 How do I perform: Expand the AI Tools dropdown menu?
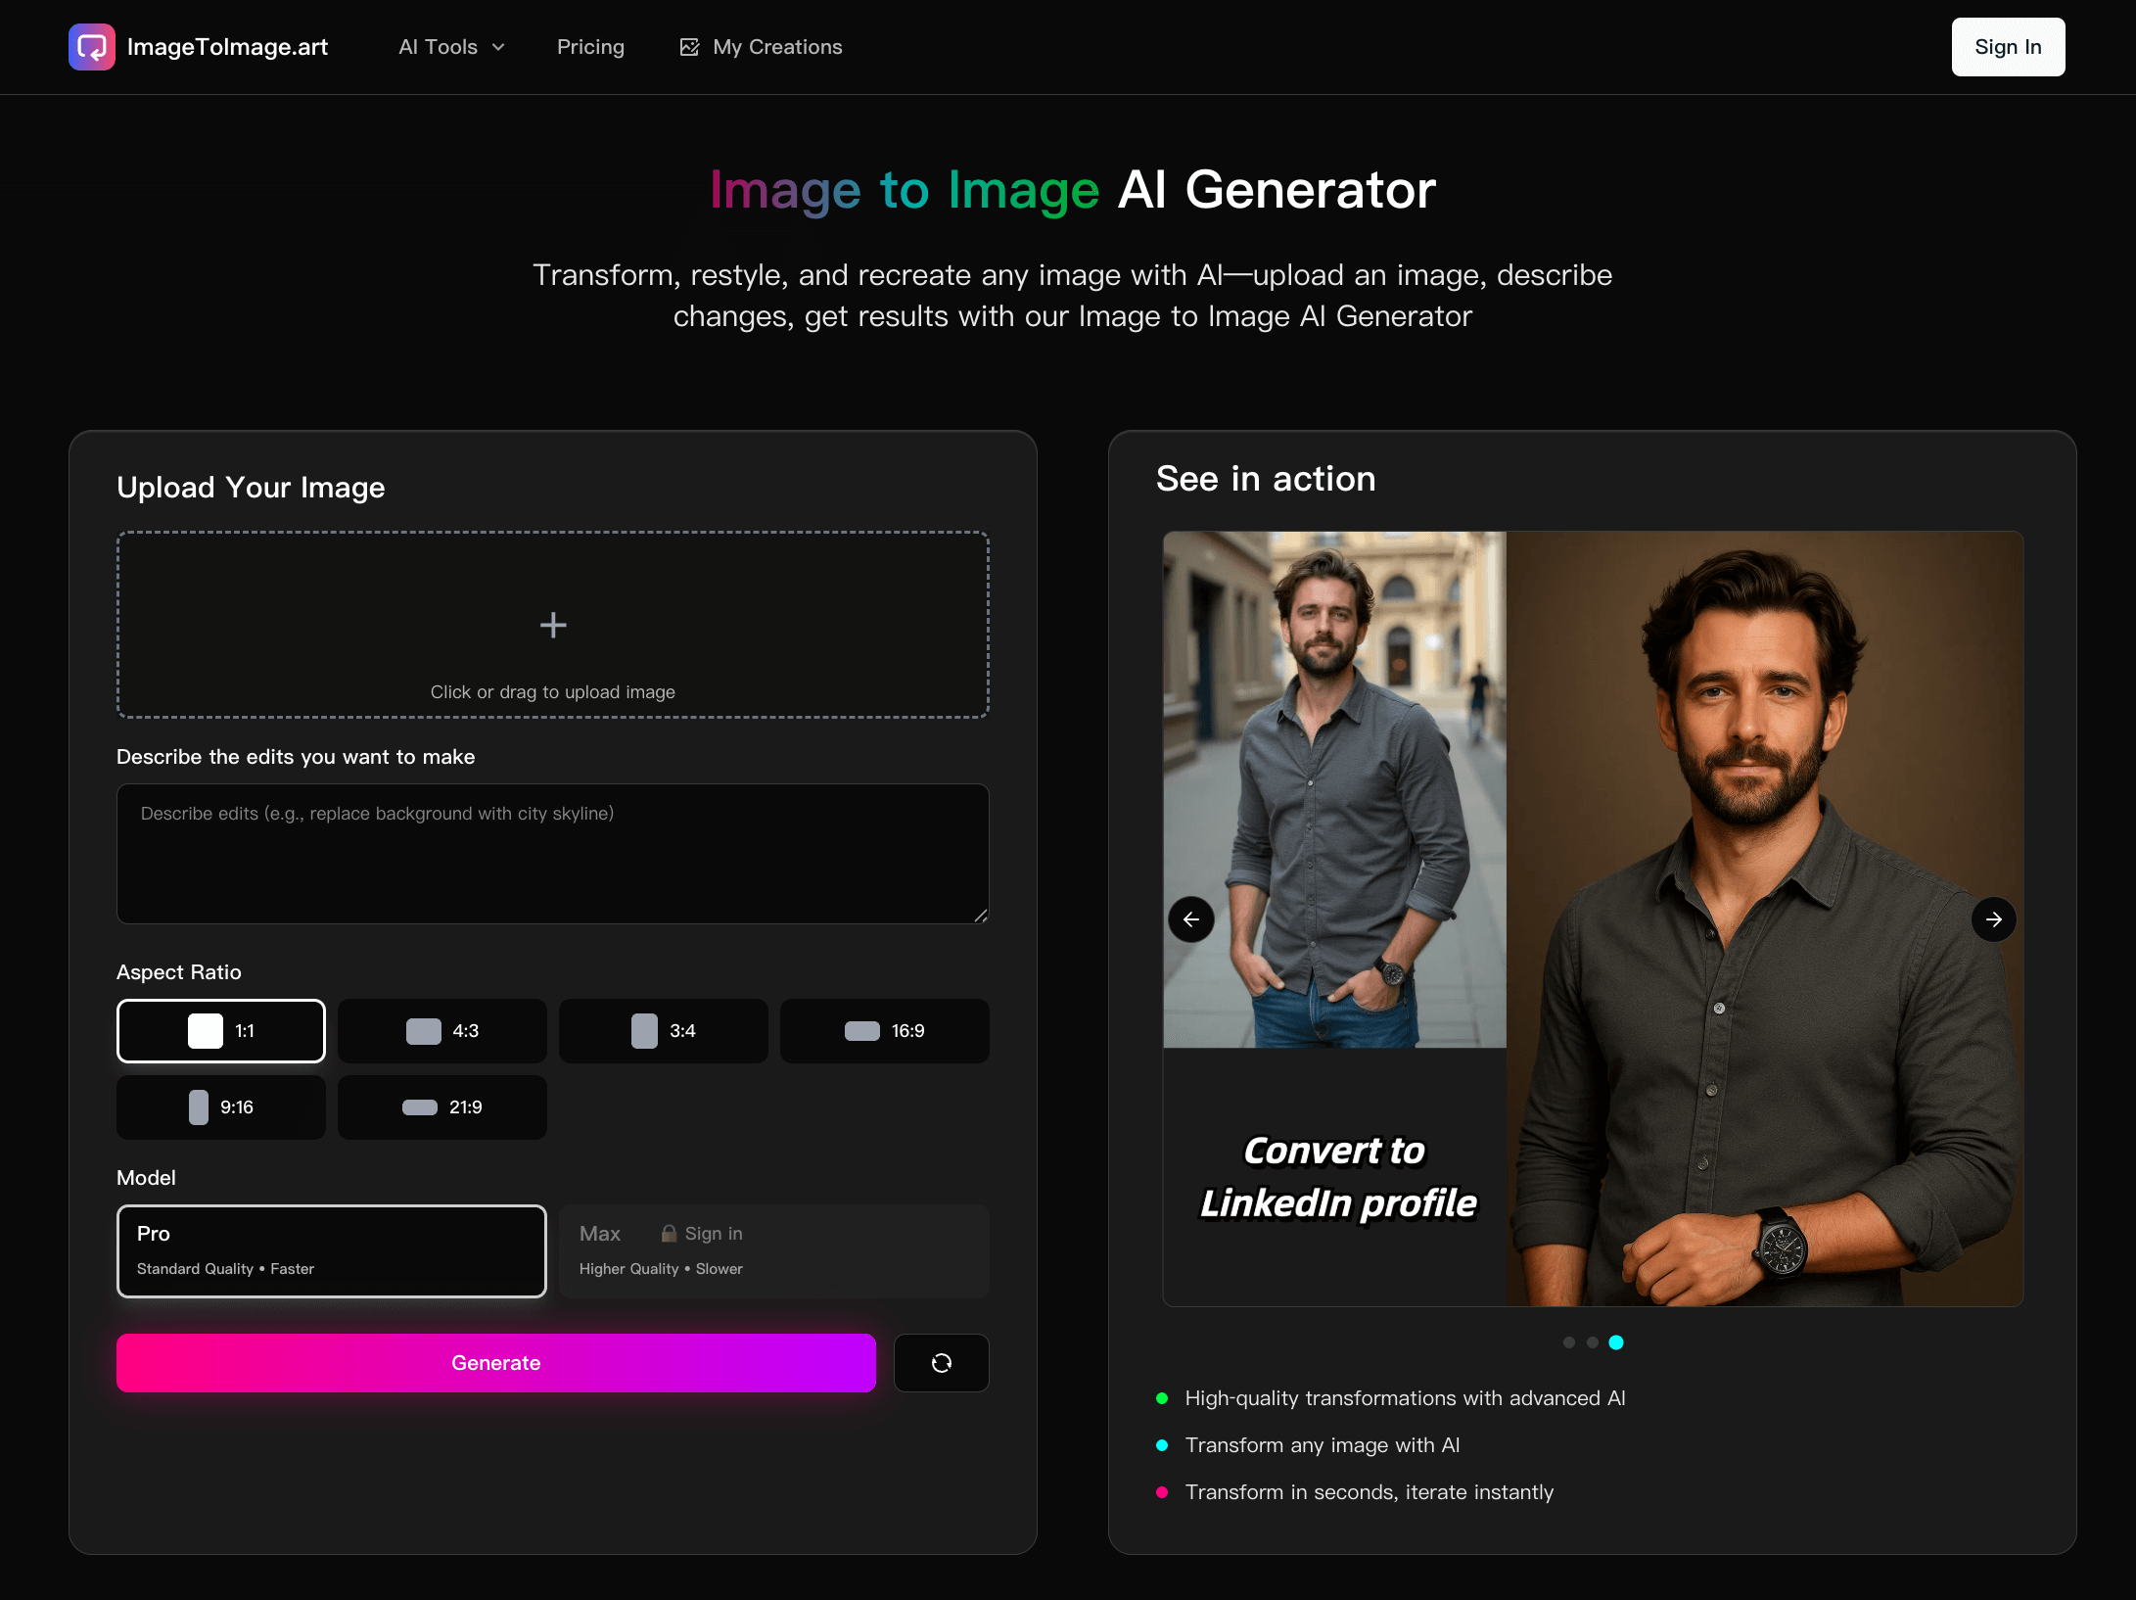452,47
